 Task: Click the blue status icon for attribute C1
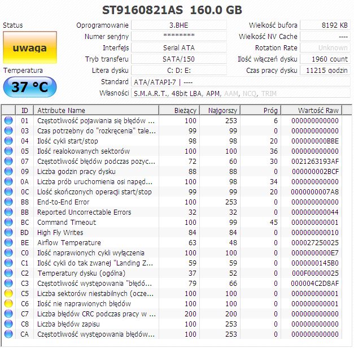8,263
